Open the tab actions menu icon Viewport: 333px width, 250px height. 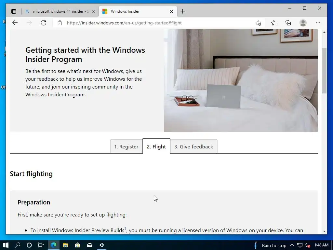coord(14,11)
